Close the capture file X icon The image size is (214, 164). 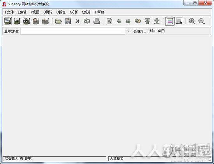click(x=77, y=21)
